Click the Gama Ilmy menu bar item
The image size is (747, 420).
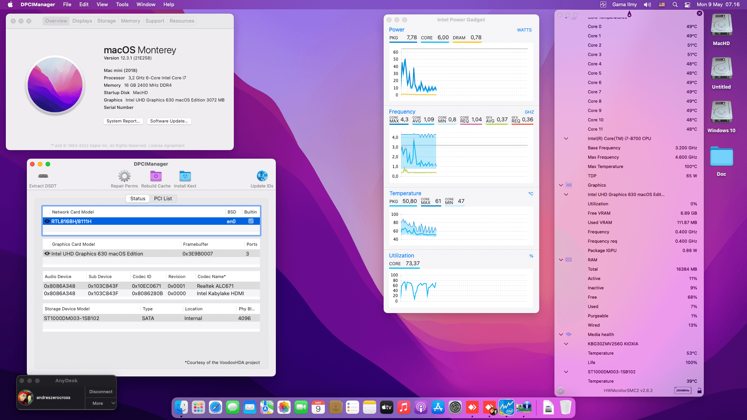coord(624,5)
